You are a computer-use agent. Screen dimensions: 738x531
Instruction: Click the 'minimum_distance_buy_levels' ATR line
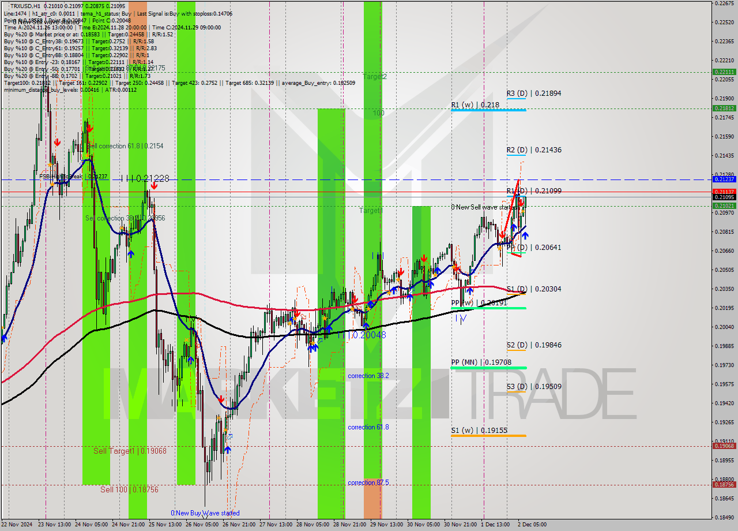click(70, 89)
